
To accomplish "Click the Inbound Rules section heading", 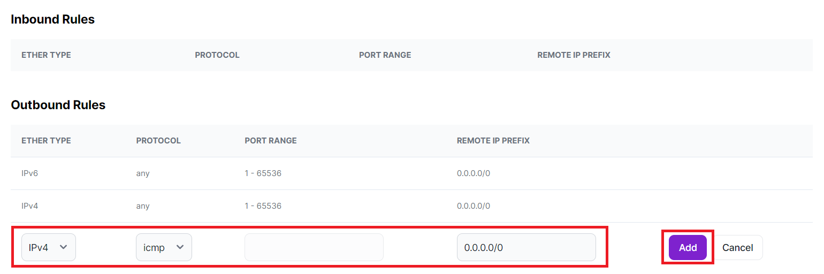I will (53, 19).
